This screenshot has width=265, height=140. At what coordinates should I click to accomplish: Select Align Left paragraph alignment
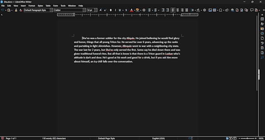point(173,10)
